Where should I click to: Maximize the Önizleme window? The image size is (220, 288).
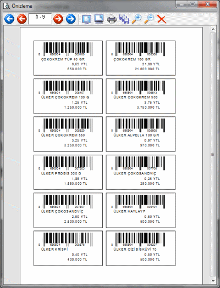click(193, 4)
